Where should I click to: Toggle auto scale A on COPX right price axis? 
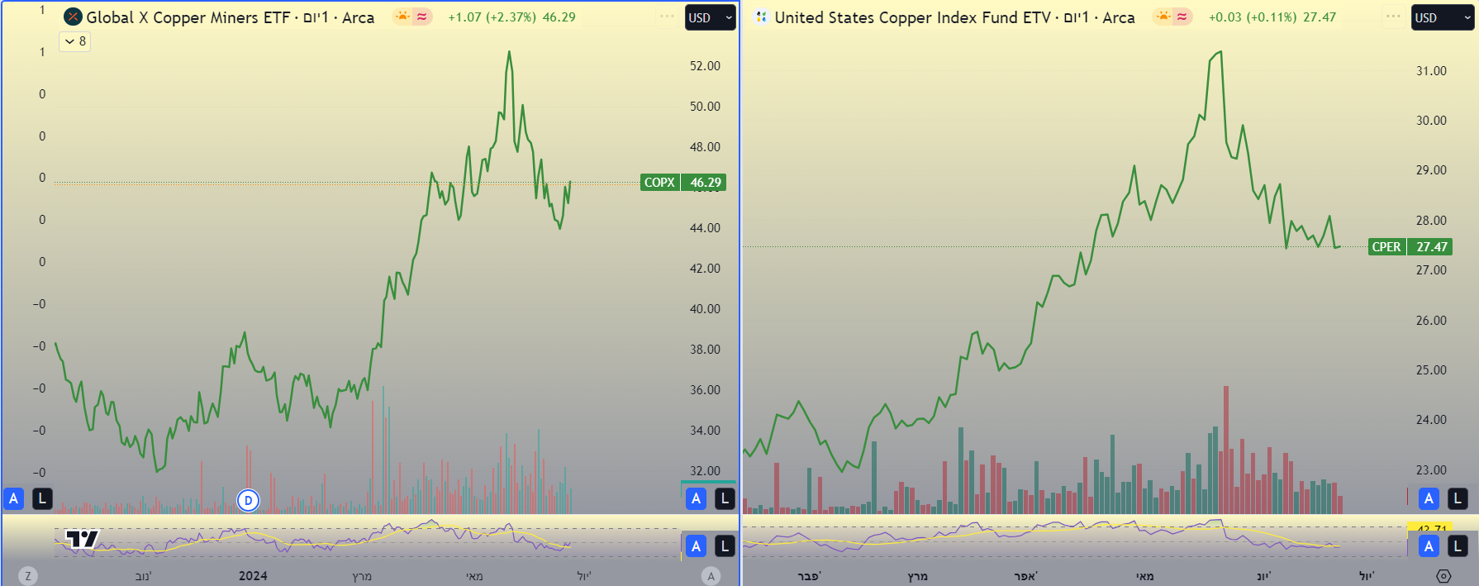tap(696, 498)
